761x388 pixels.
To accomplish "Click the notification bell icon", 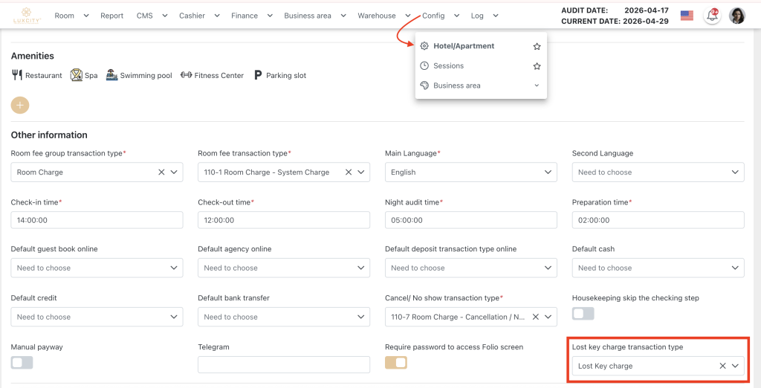I will coord(712,16).
